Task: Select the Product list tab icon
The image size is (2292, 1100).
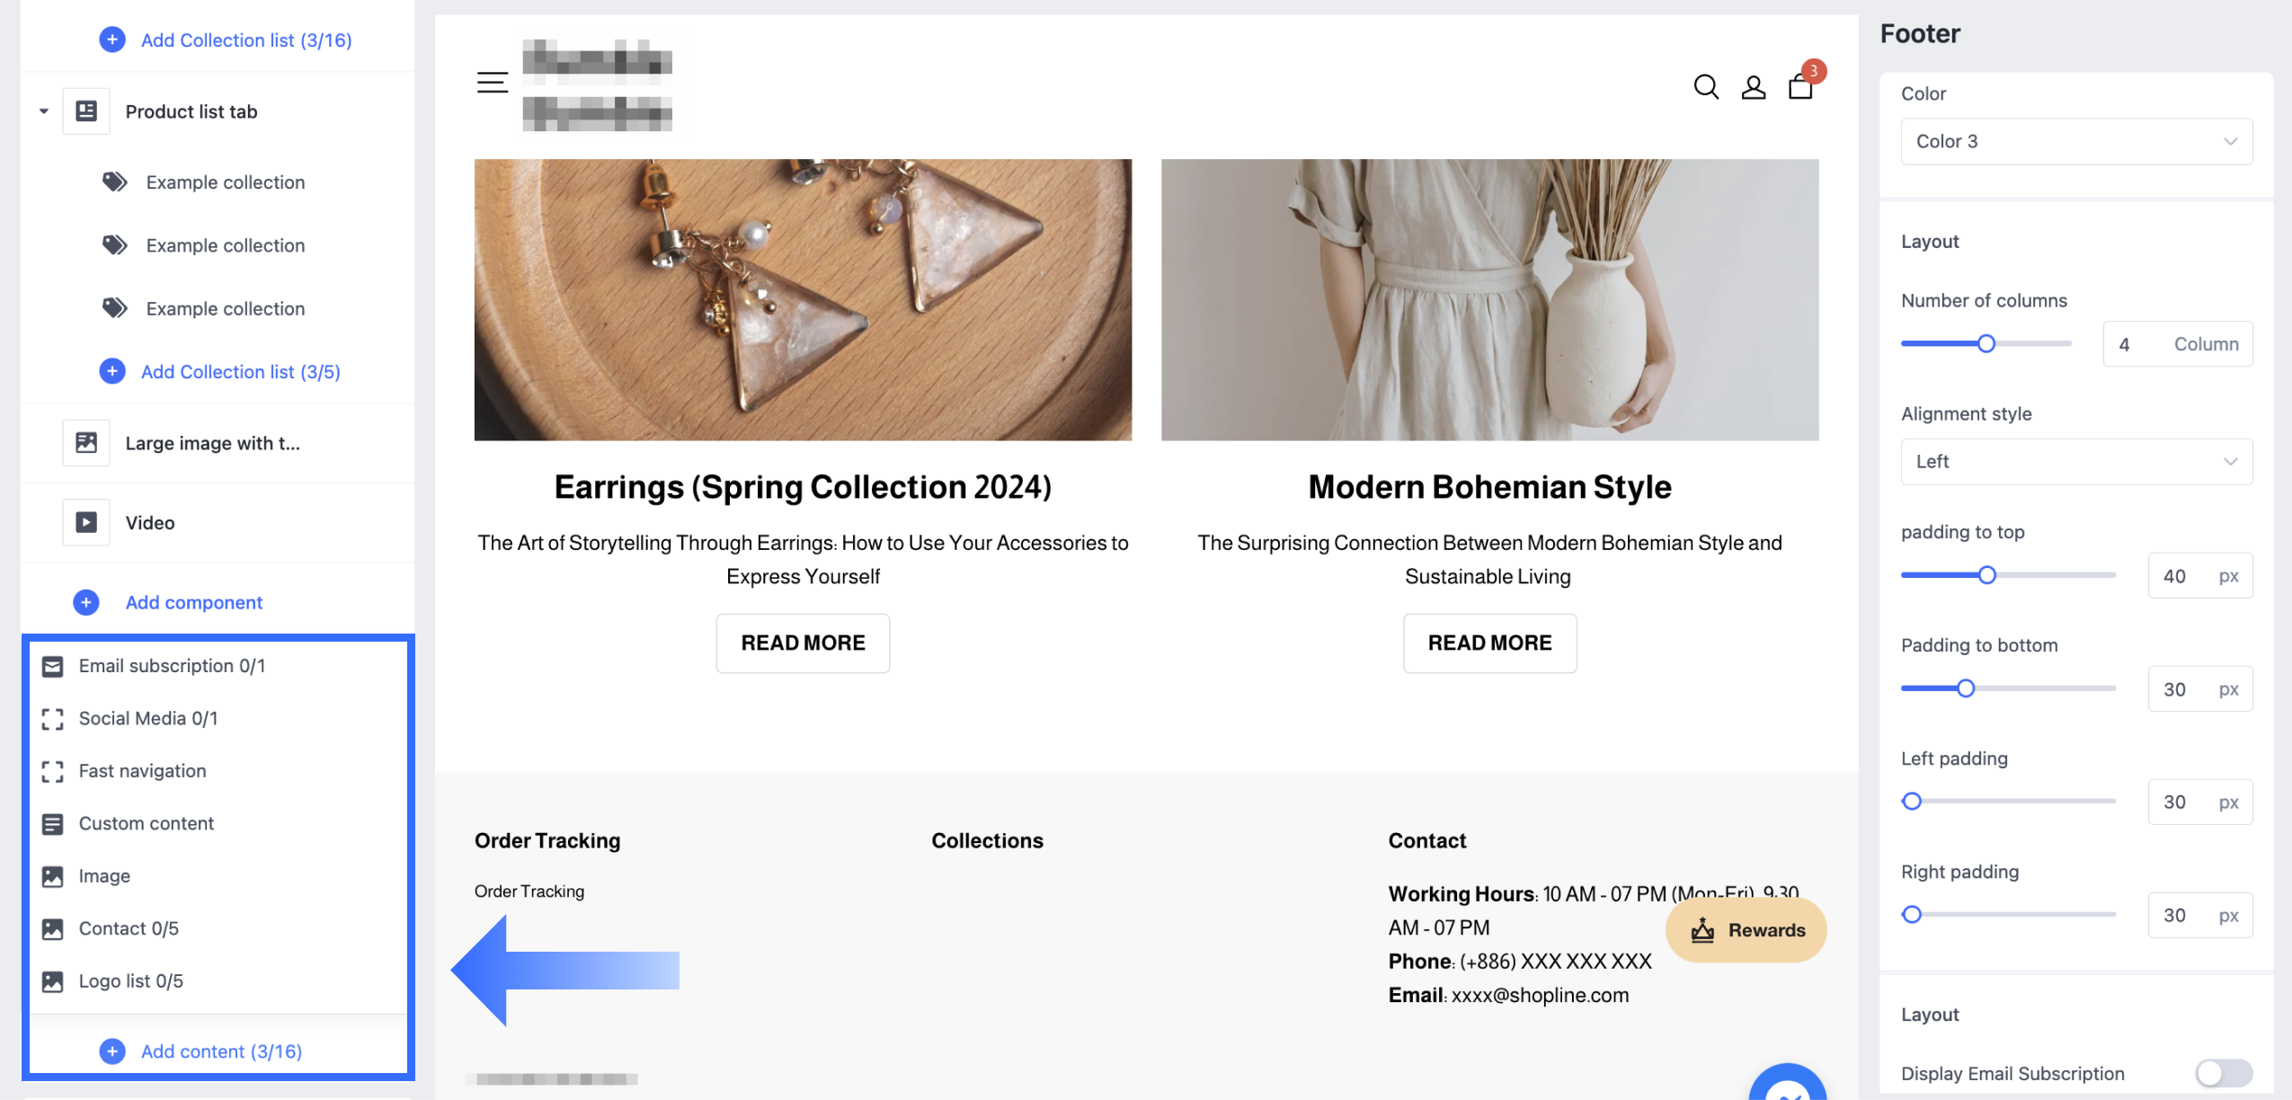Action: pos(86,111)
